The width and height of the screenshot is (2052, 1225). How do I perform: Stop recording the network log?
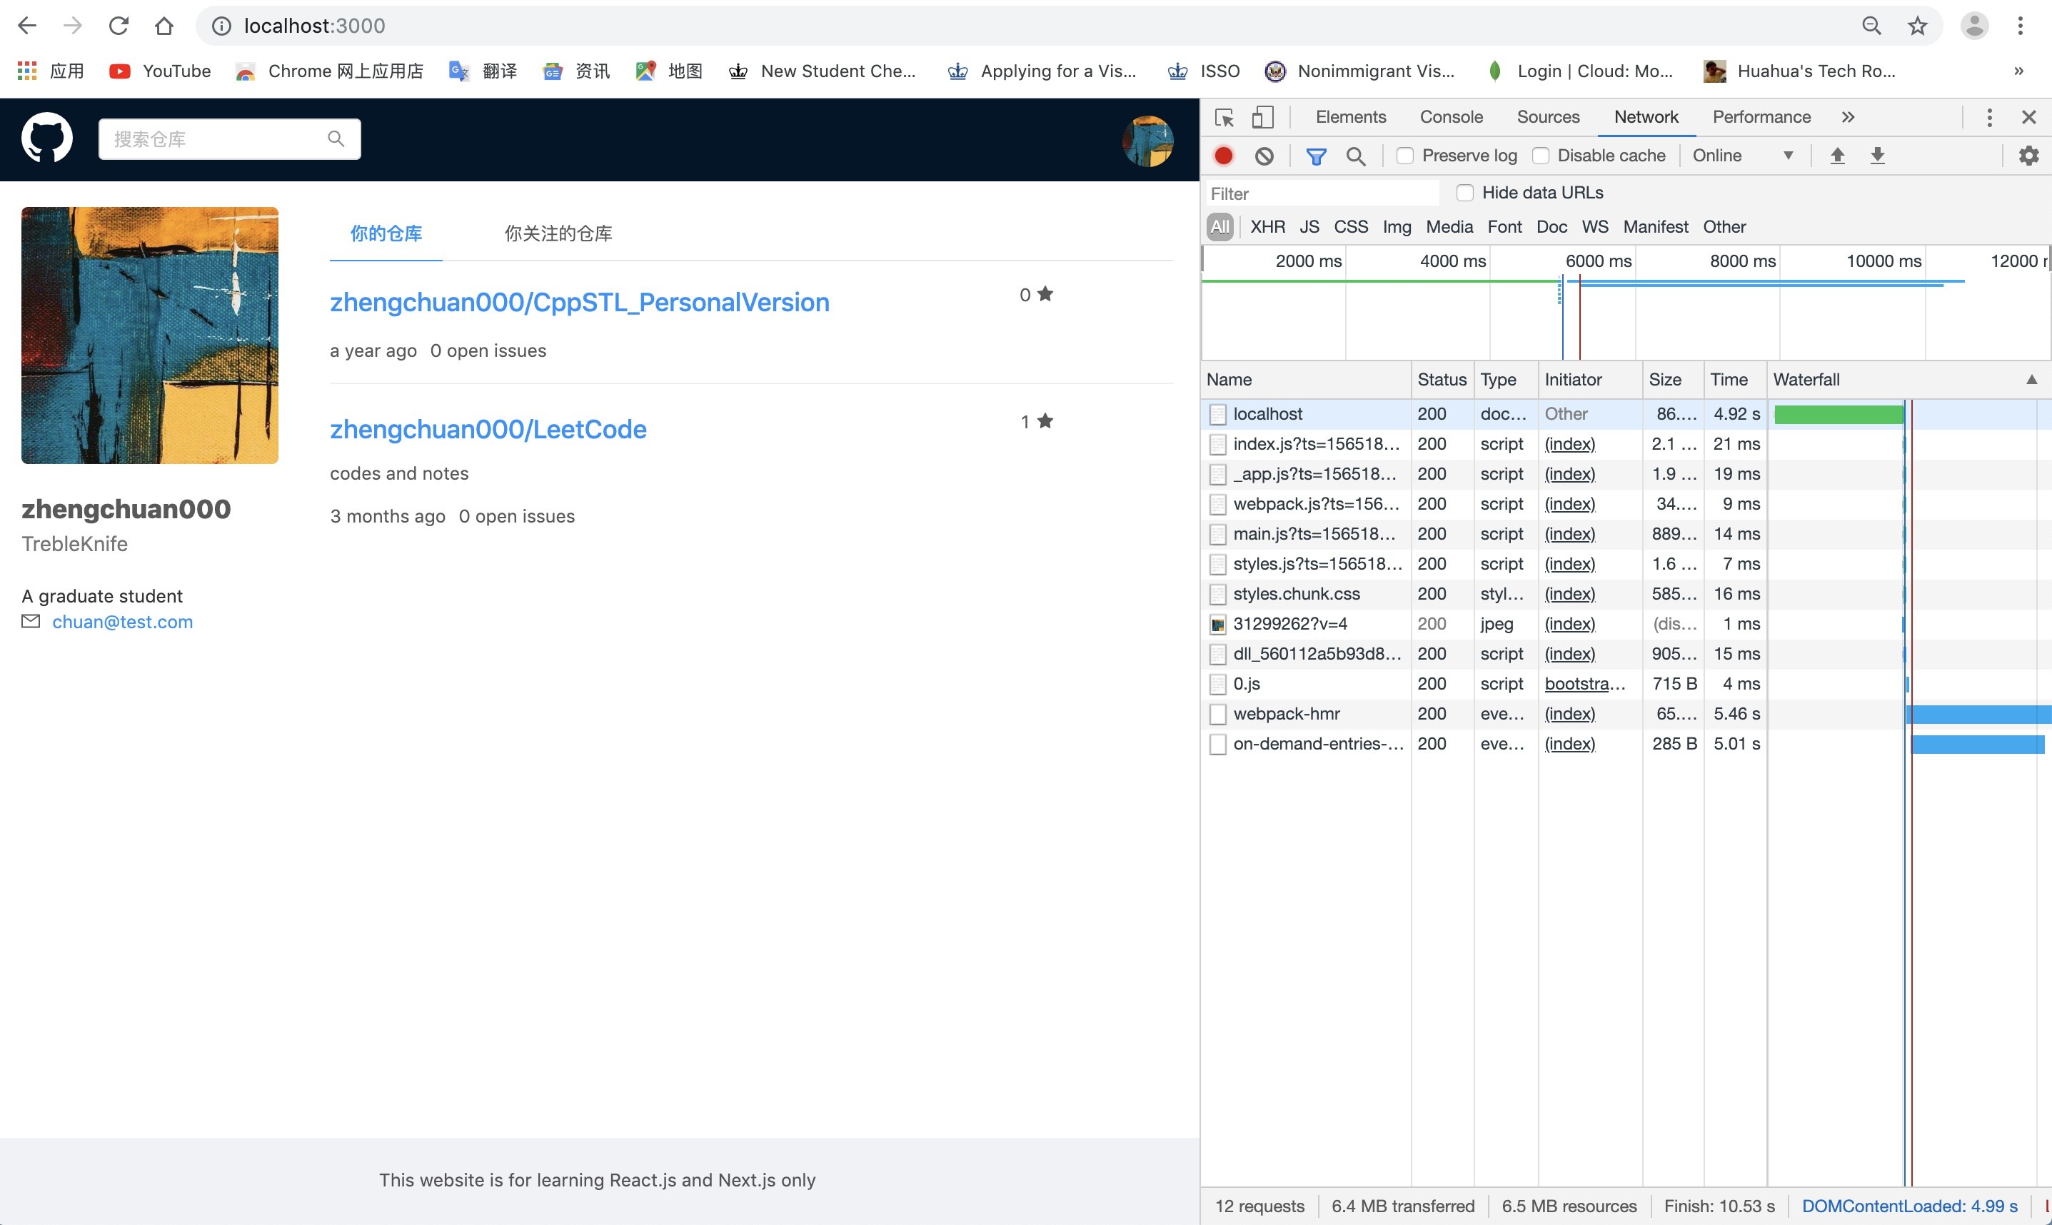coord(1223,155)
